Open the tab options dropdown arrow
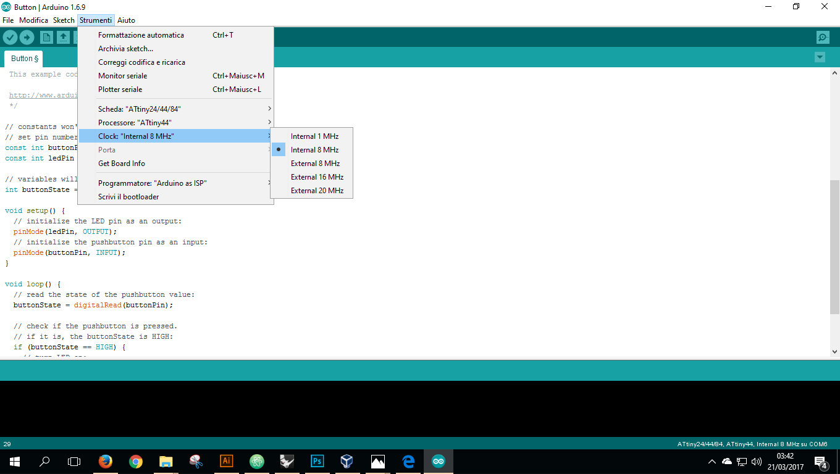840x474 pixels. (820, 57)
